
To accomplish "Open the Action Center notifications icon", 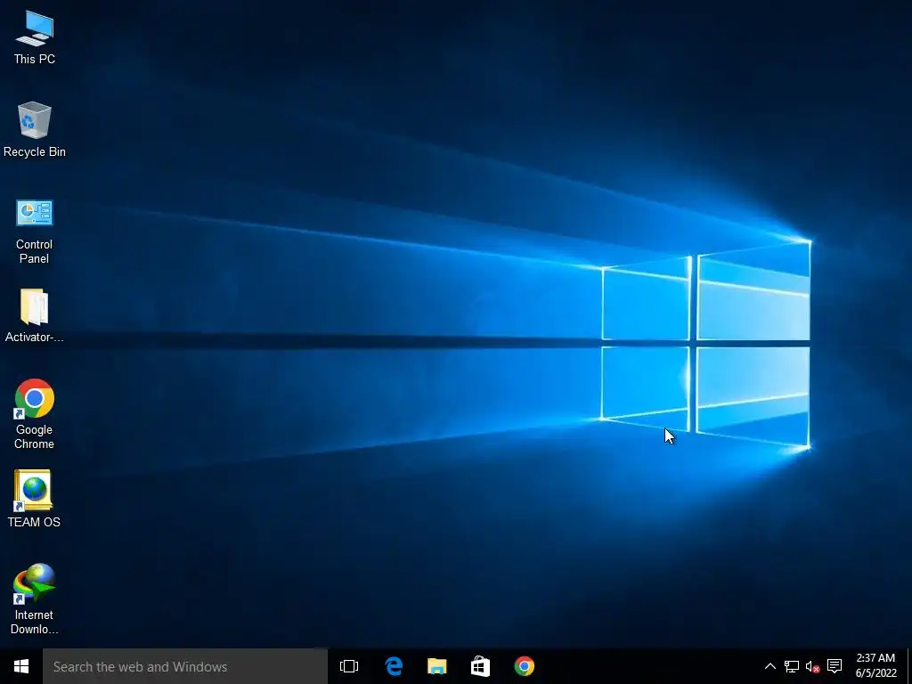I will 835,666.
